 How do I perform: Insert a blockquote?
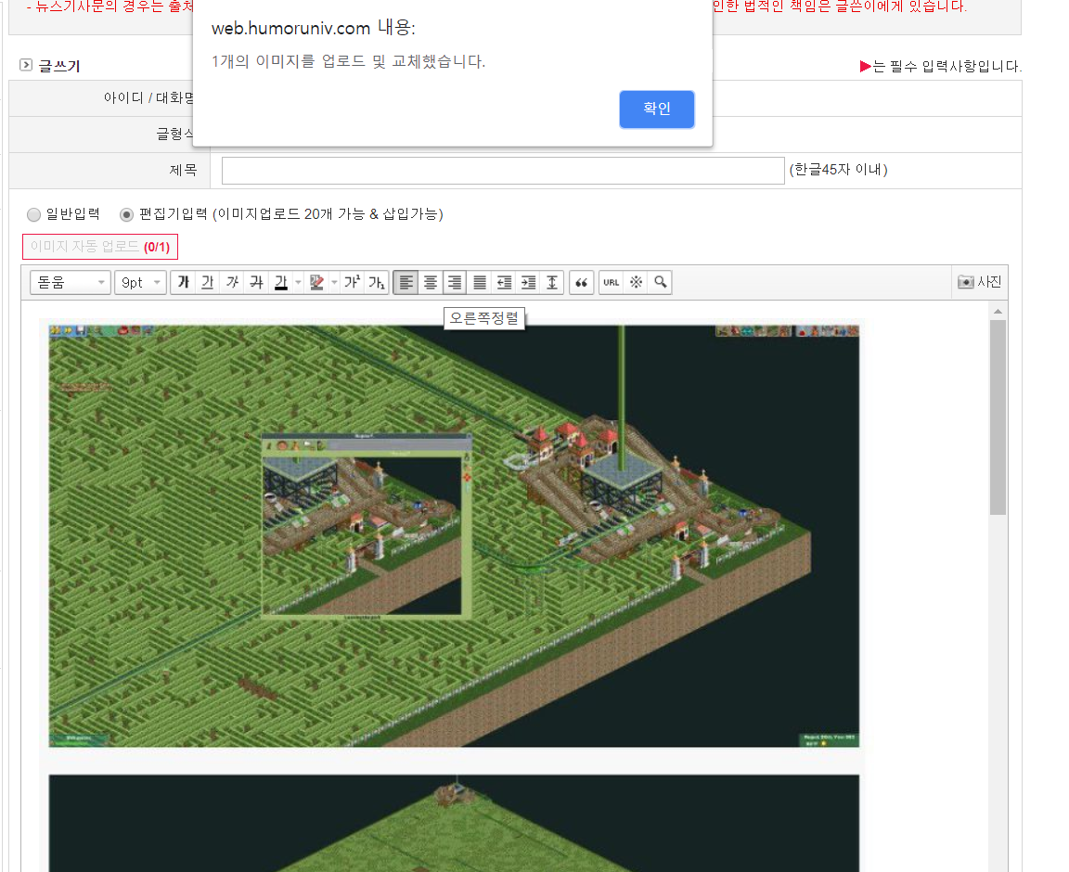(582, 283)
